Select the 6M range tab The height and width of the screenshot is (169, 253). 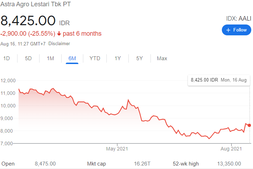pos(72,58)
